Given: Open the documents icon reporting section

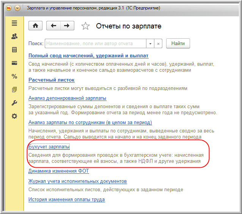Looking at the screenshot, I should pos(14,90).
